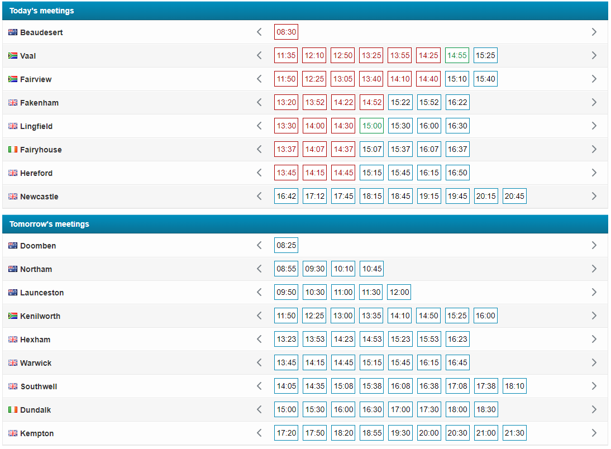Select the 15:07 Fairyhouse race

click(x=372, y=149)
